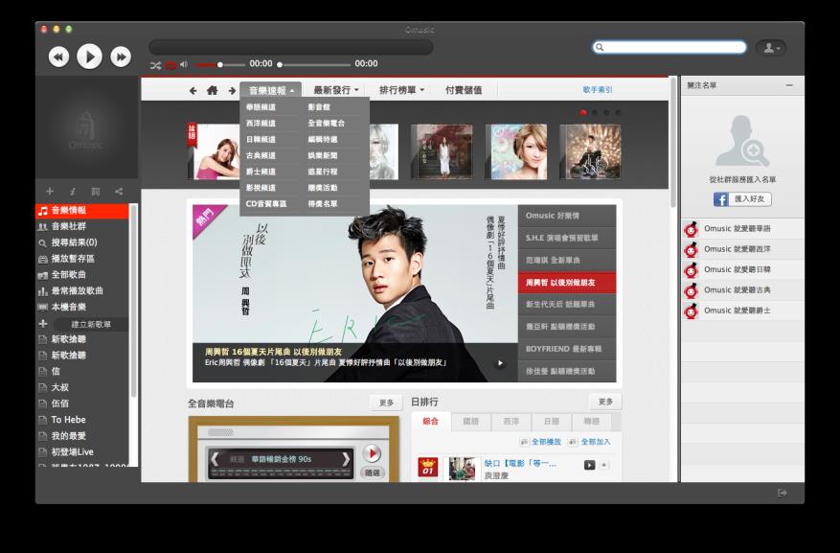The width and height of the screenshot is (840, 553).
Task: Go to the home page icon
Action: pyautogui.click(x=213, y=90)
